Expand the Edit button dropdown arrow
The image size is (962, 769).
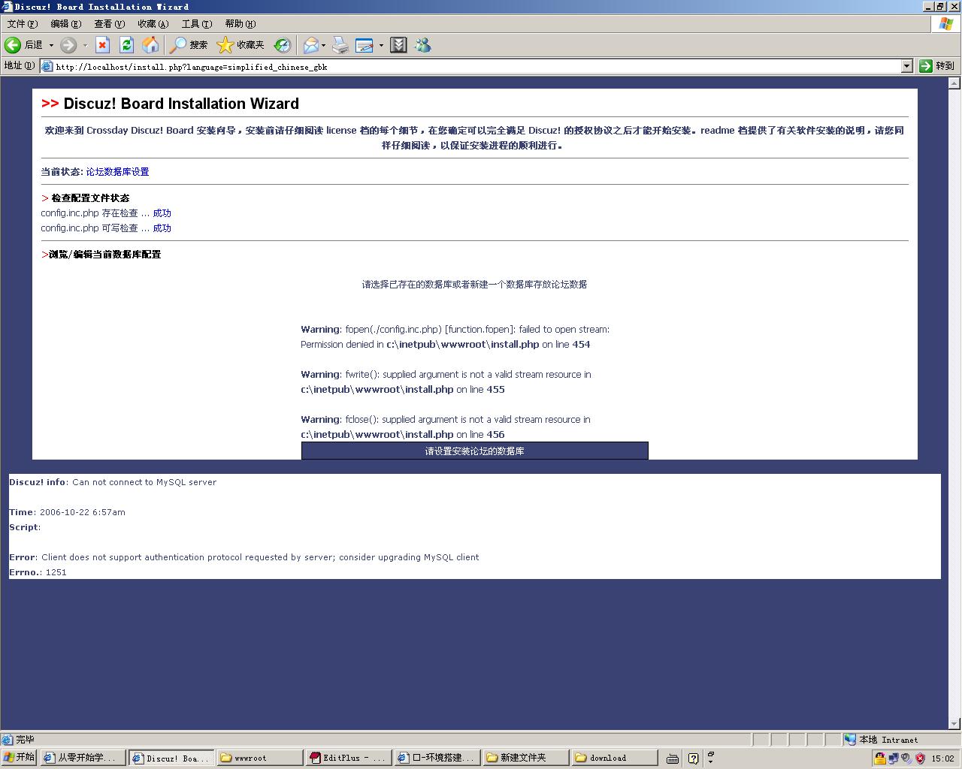pos(381,45)
